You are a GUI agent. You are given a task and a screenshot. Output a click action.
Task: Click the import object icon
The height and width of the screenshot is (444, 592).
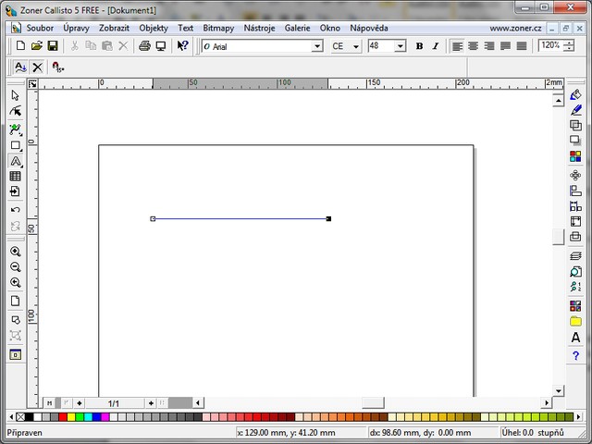15,191
